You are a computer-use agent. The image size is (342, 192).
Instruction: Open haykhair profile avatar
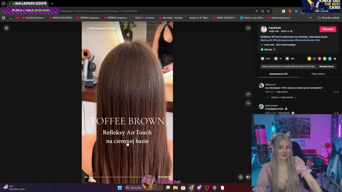[264, 29]
